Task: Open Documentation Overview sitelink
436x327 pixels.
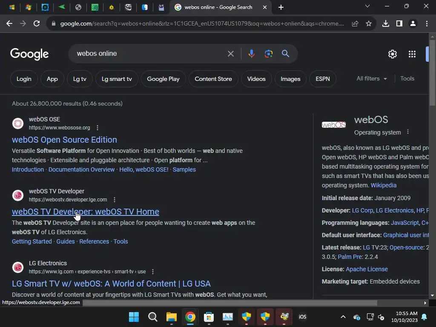Action: (81, 169)
